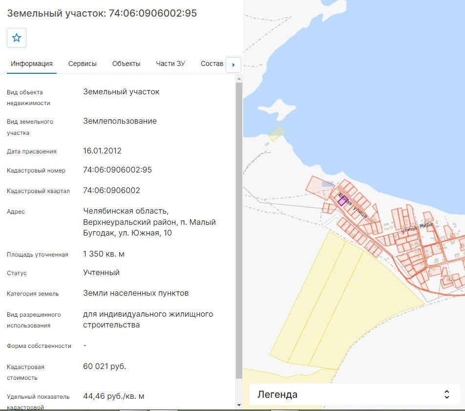The height and width of the screenshot is (411, 465).
Task: Click cadastral cost value '60 021 руб.'
Action: click(x=105, y=367)
